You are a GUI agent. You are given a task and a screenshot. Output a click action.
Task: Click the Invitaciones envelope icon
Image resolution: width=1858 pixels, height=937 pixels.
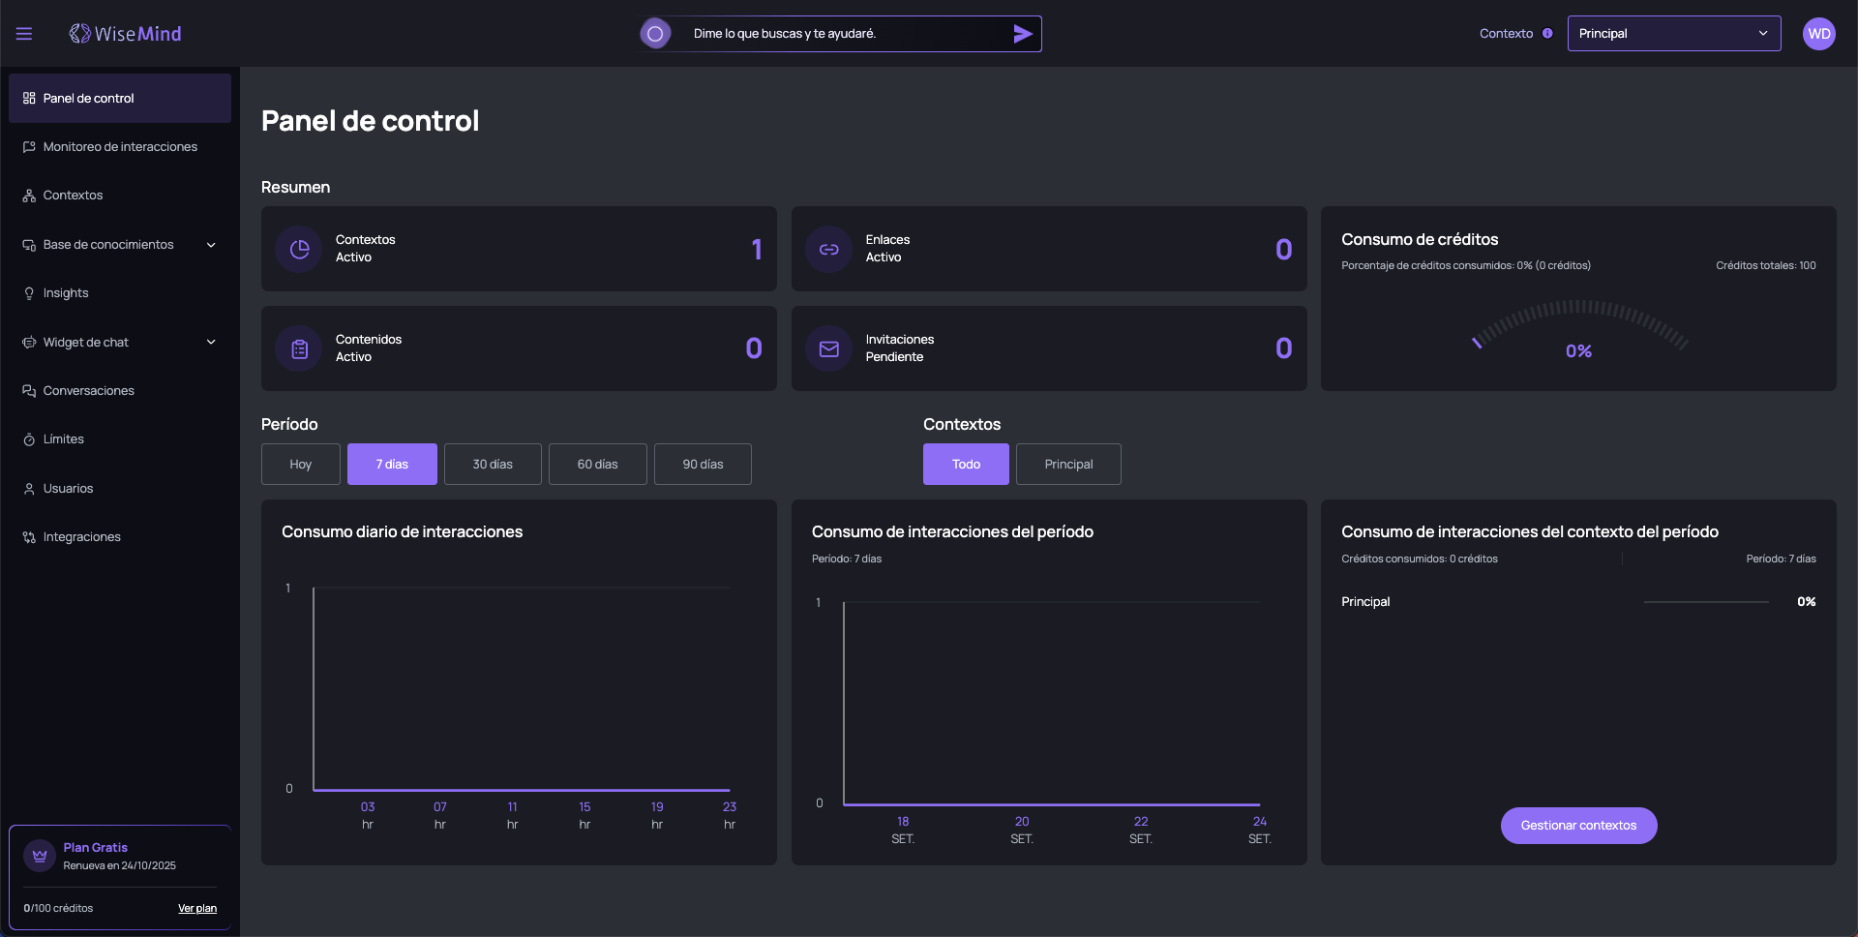coord(829,349)
